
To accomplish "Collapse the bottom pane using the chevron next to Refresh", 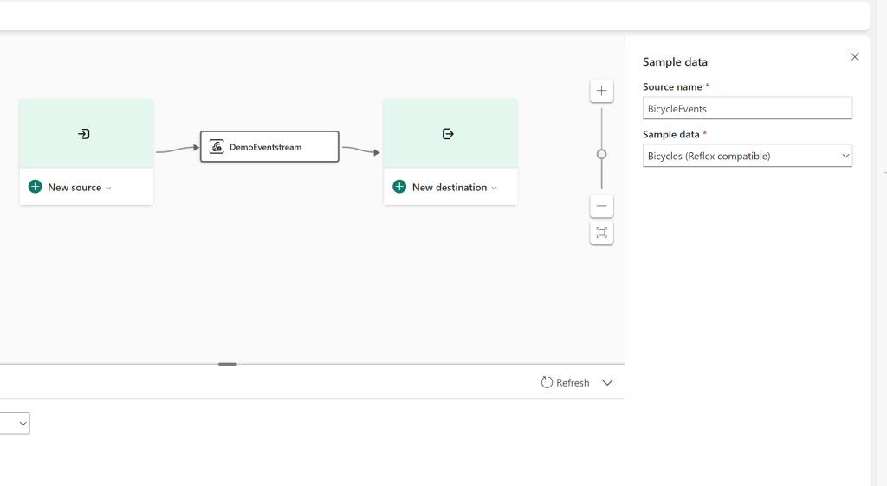I will tap(607, 382).
